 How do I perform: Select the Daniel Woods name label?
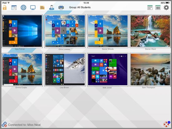coord(108,49)
